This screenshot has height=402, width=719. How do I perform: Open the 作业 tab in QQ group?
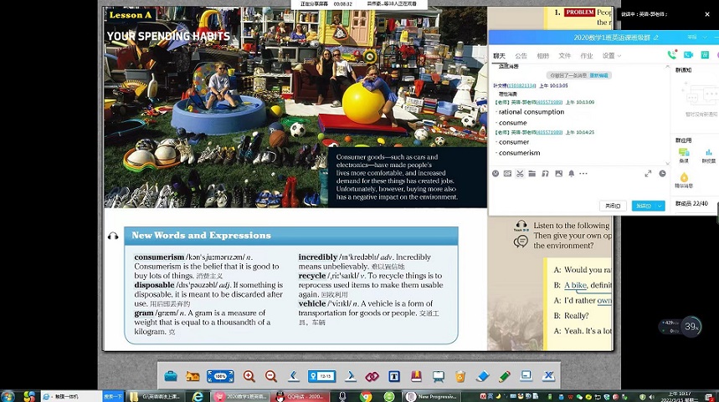pyautogui.click(x=587, y=56)
